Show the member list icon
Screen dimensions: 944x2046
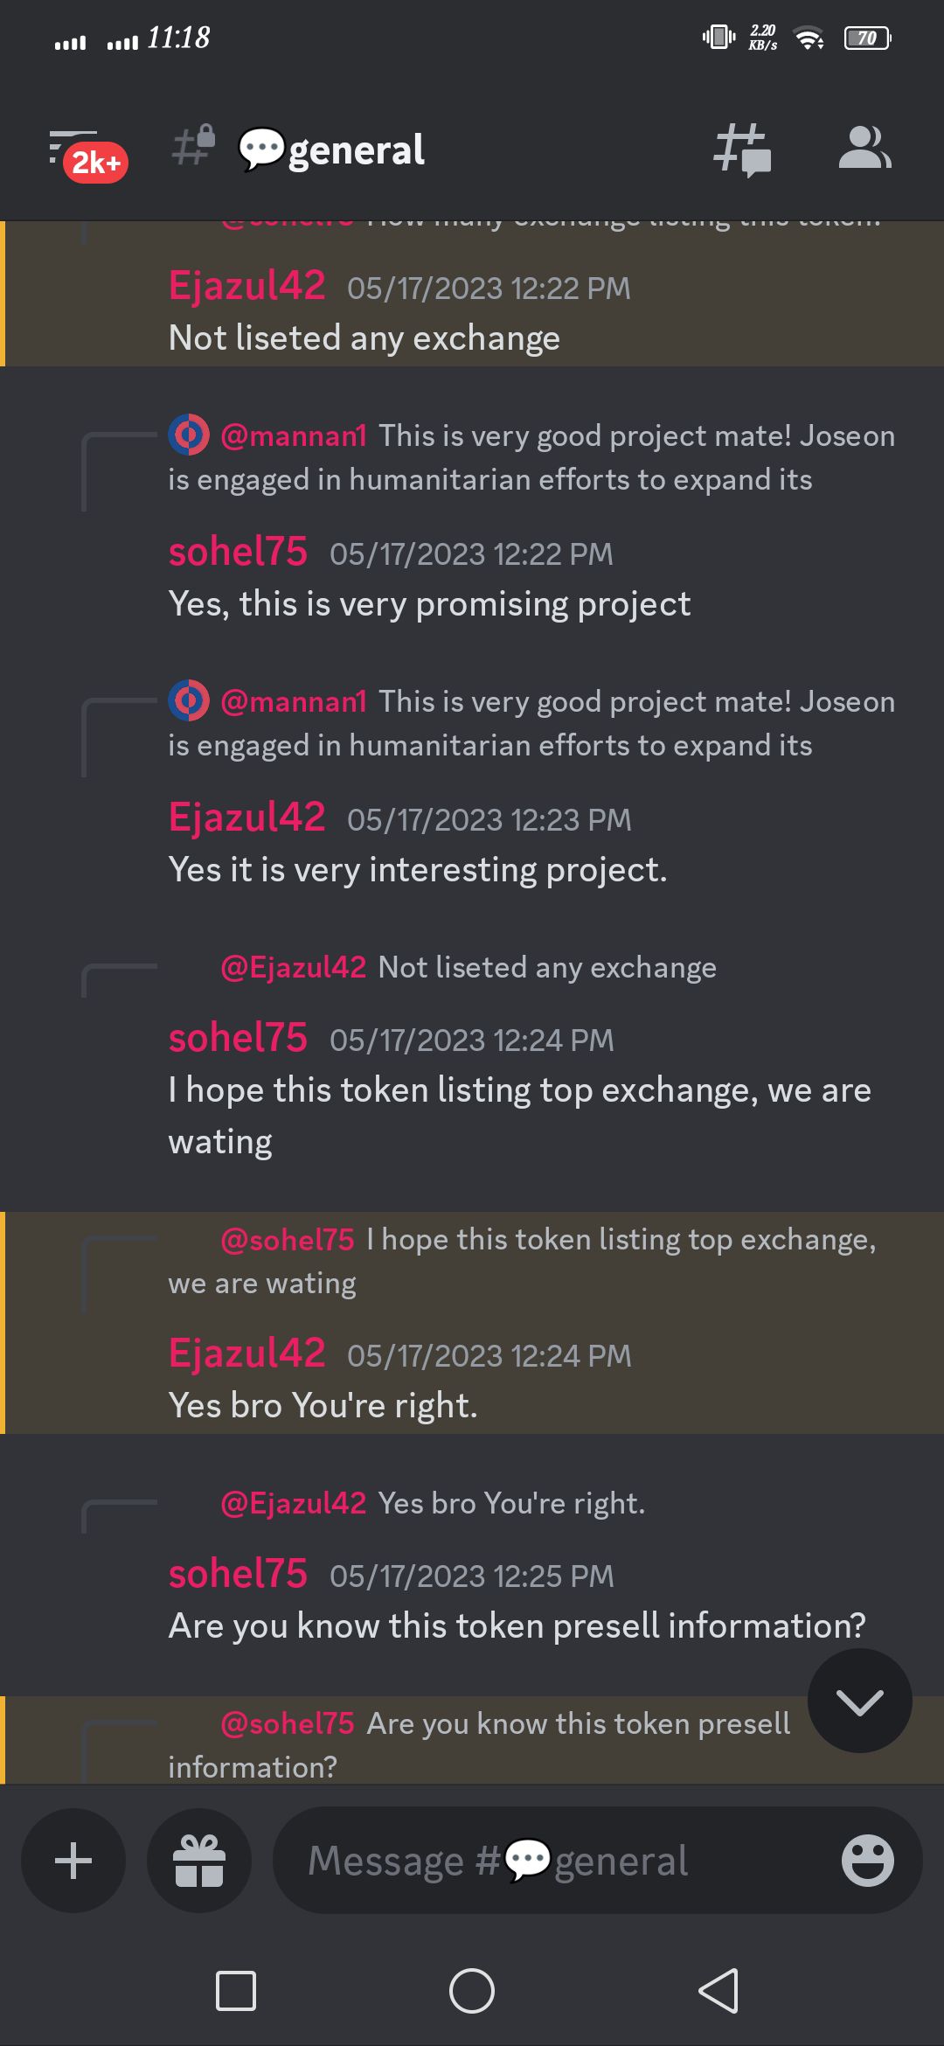tap(864, 148)
